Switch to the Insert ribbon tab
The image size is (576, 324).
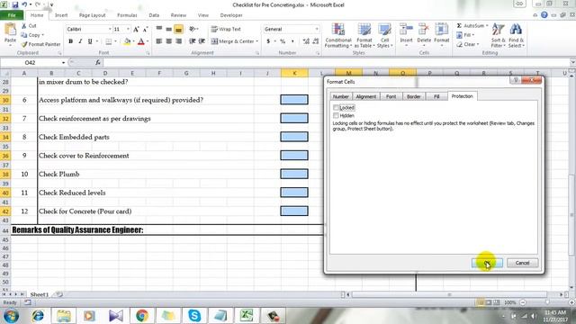[x=61, y=15]
